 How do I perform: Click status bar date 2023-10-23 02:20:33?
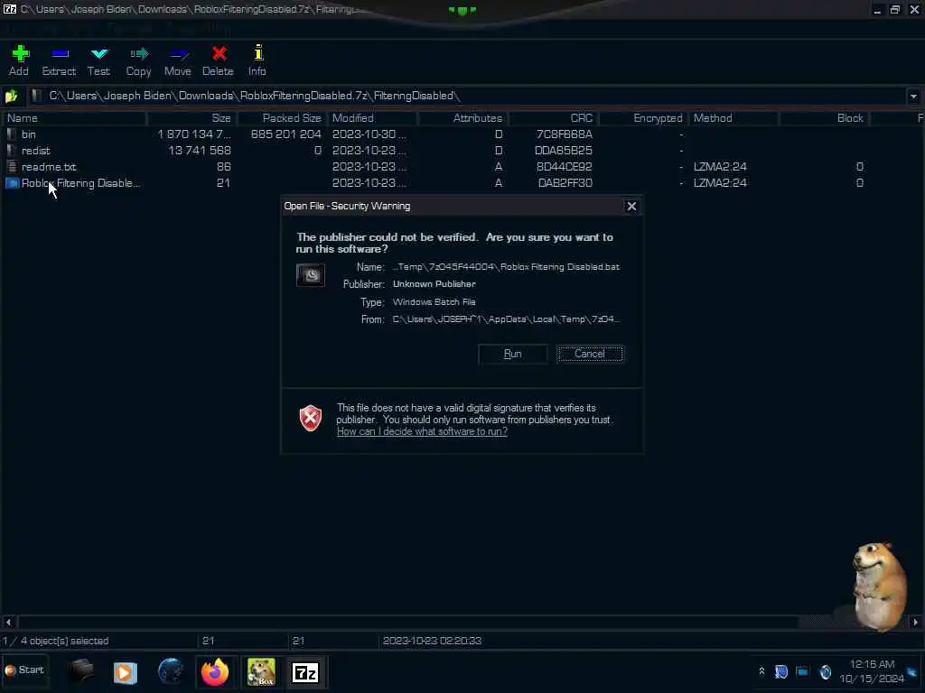[x=432, y=641]
